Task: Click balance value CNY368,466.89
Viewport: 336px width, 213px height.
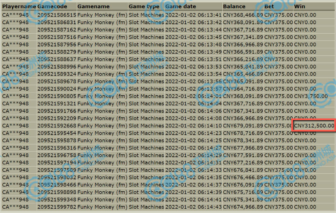Action: (242, 14)
